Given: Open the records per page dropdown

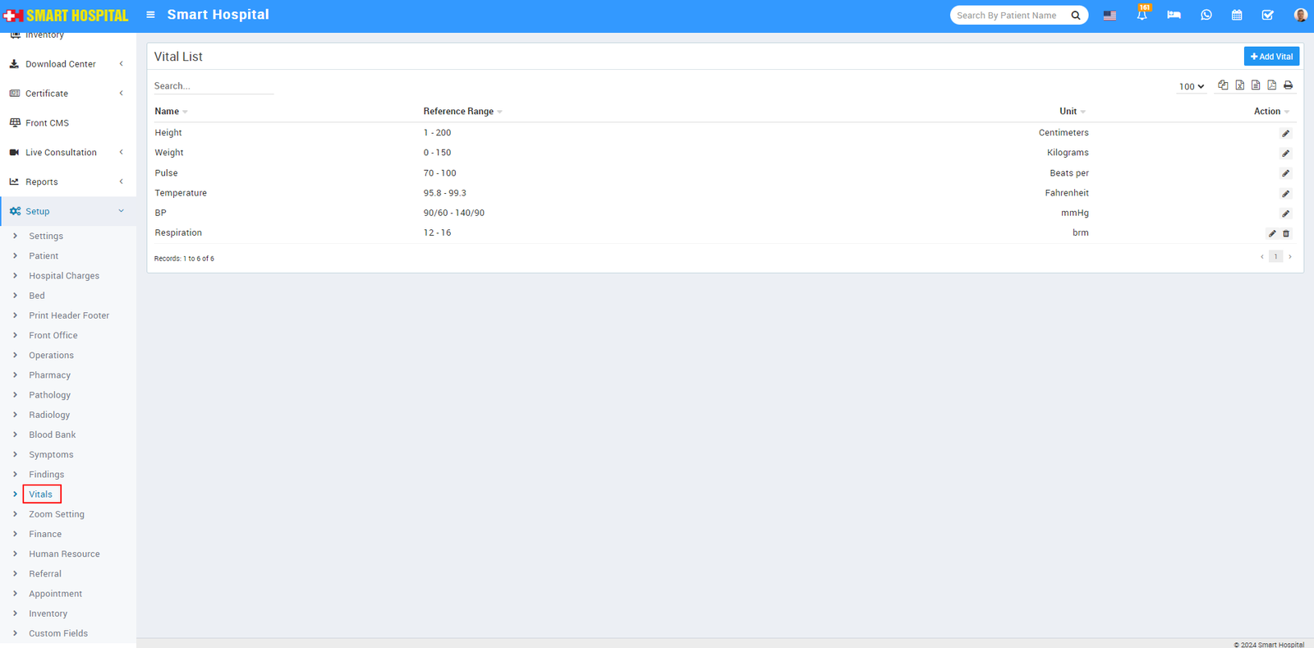Looking at the screenshot, I should point(1191,86).
